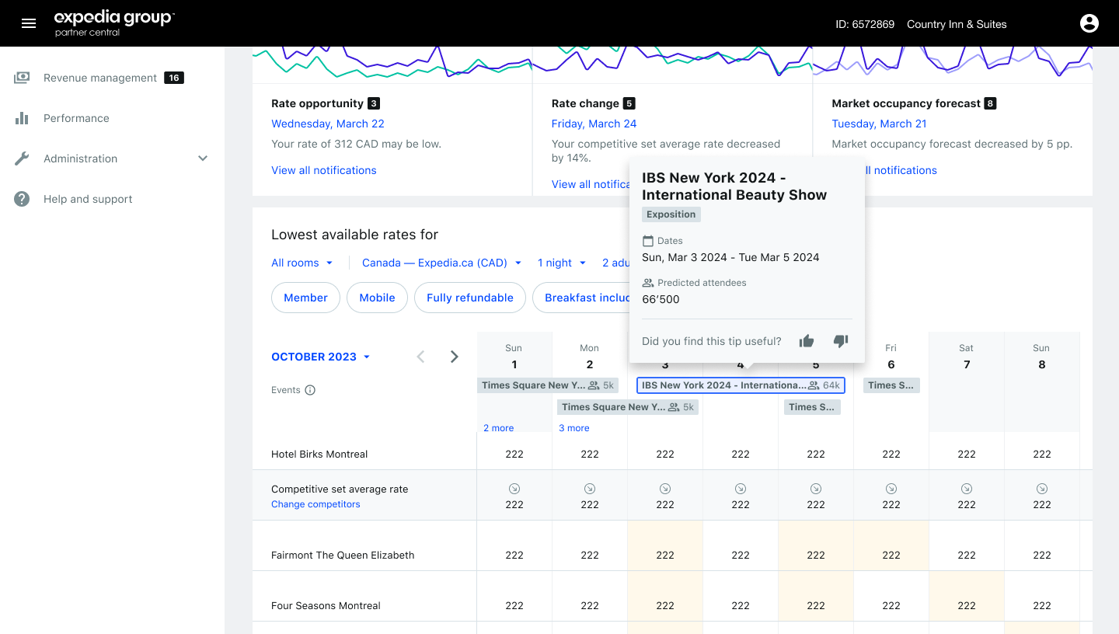Click the Performance bar chart icon
Screen dimensions: 1119x634
[x=22, y=118]
